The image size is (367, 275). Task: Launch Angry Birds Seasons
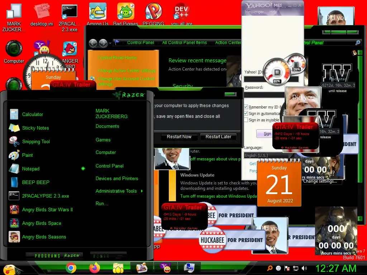point(44,237)
